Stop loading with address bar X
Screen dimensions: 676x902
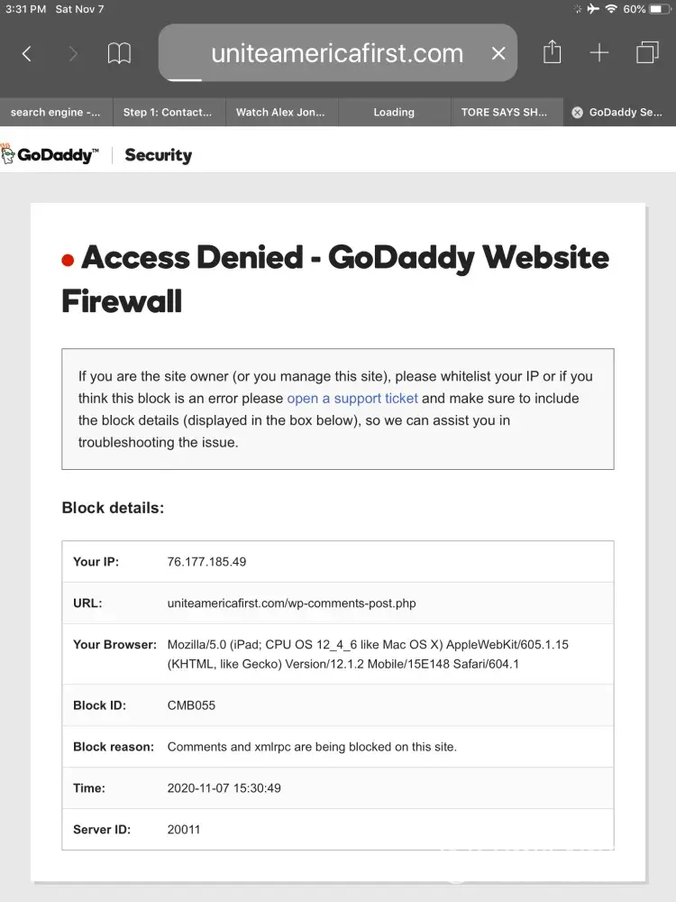point(498,54)
